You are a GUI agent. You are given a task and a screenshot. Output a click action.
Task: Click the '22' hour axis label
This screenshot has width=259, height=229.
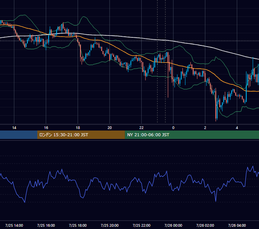tap(142, 128)
